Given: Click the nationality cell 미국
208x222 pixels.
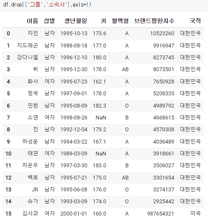Looking at the screenshot, I should click(x=195, y=214).
